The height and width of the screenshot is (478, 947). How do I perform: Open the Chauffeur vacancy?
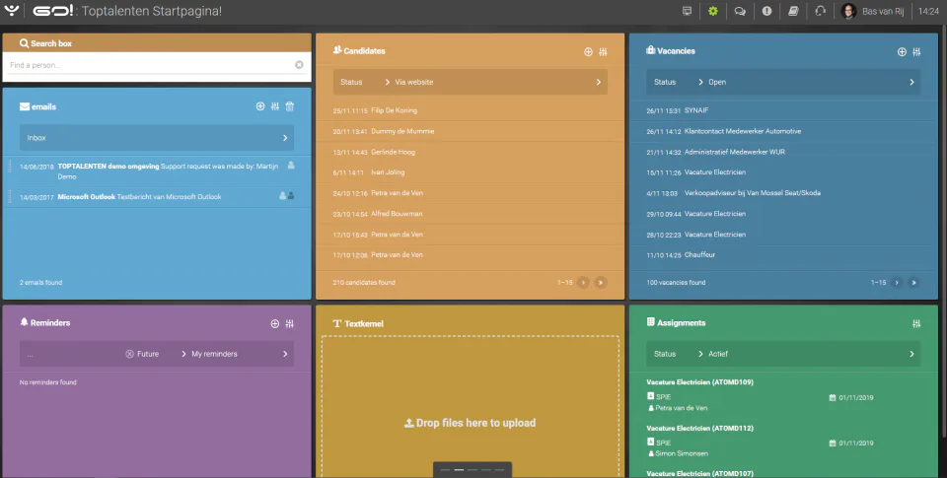click(700, 254)
